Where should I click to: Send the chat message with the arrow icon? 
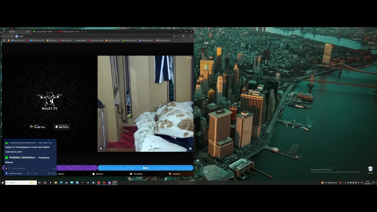[x=54, y=168]
